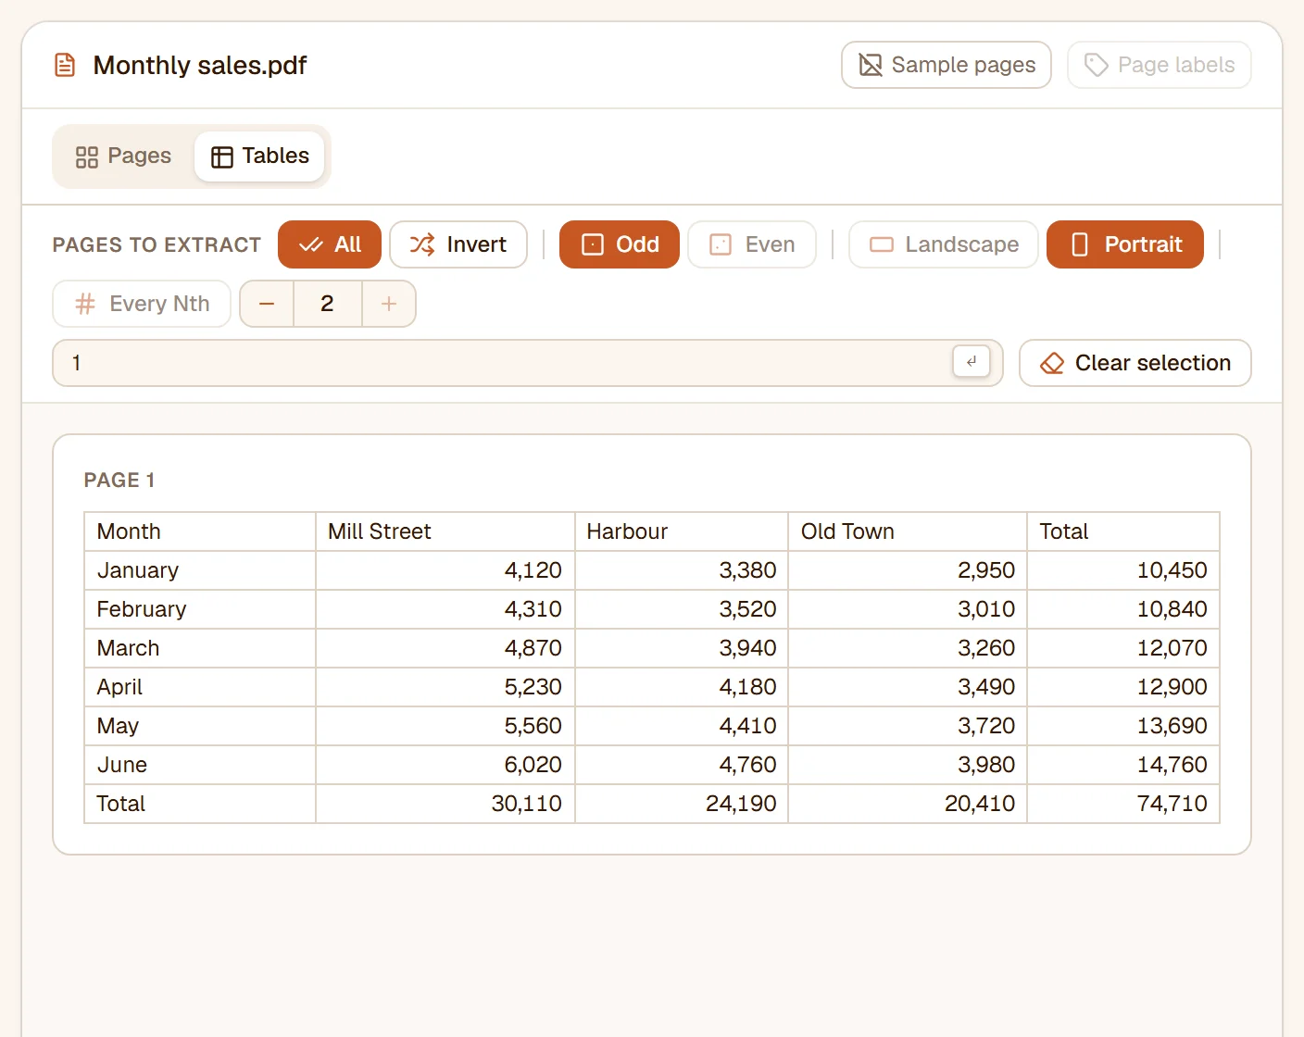Clear the page selection
Viewport: 1304px width, 1037px height.
click(x=1135, y=363)
